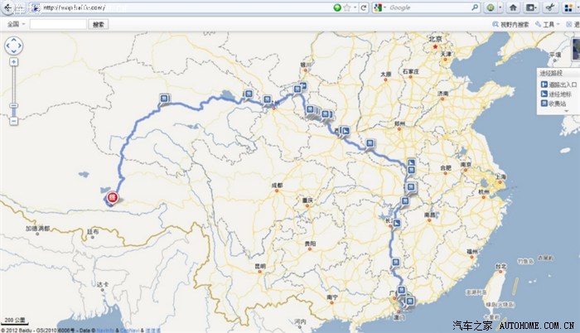The width and height of the screenshot is (580, 333).
Task: Open the 工具 tools dropdown
Action: (549, 25)
